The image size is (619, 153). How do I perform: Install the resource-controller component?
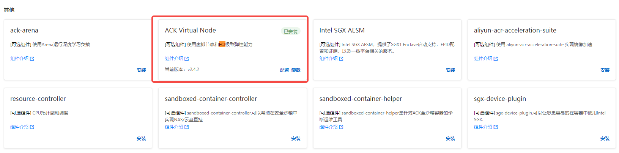tap(141, 139)
